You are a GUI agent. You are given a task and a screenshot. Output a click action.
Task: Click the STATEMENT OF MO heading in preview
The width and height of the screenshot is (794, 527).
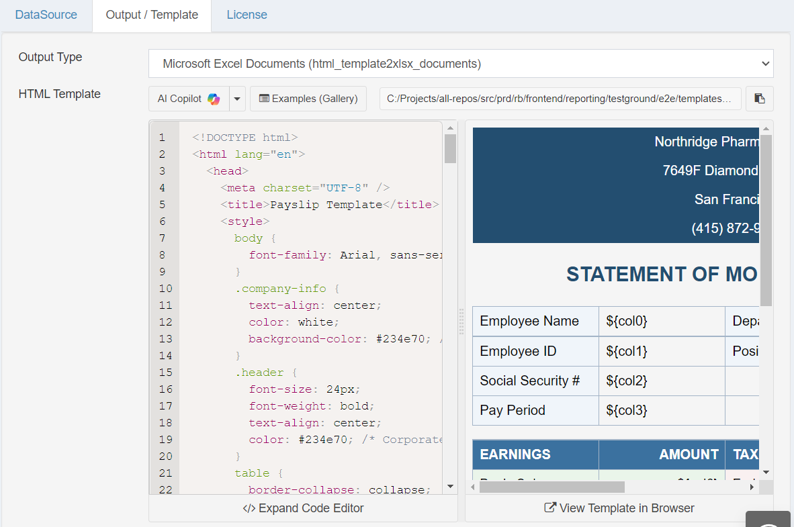coord(662,275)
